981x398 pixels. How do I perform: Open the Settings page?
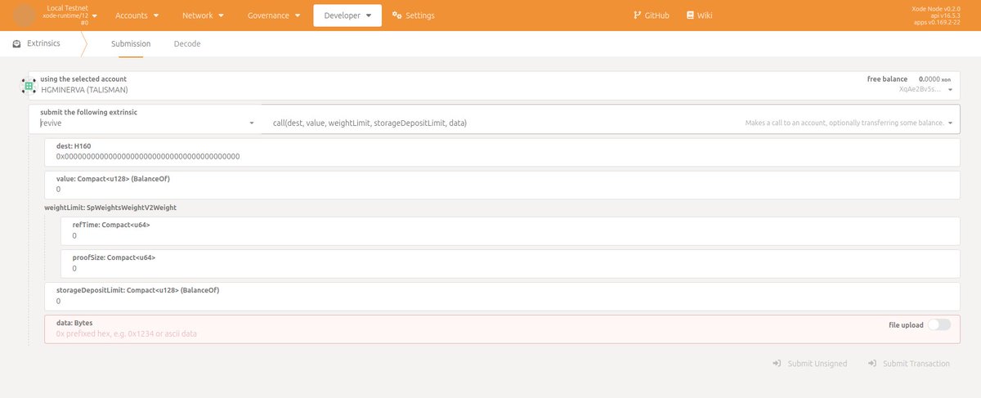coord(414,16)
